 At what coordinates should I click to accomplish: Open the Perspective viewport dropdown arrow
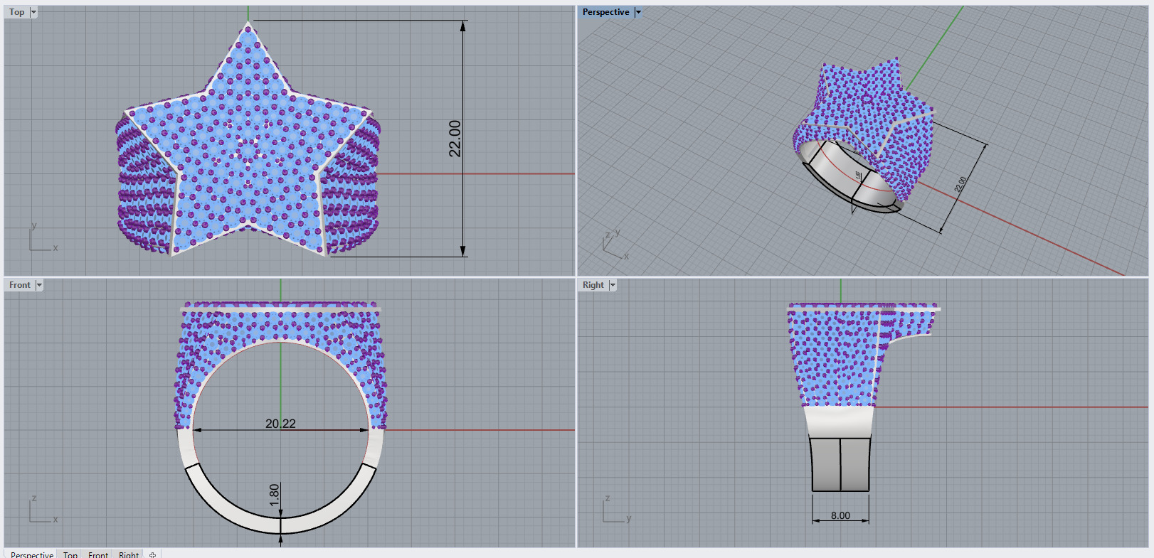click(638, 12)
